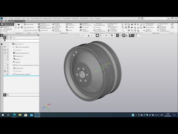Toggle the include marker for Фаска:1 row

coord(8,59)
